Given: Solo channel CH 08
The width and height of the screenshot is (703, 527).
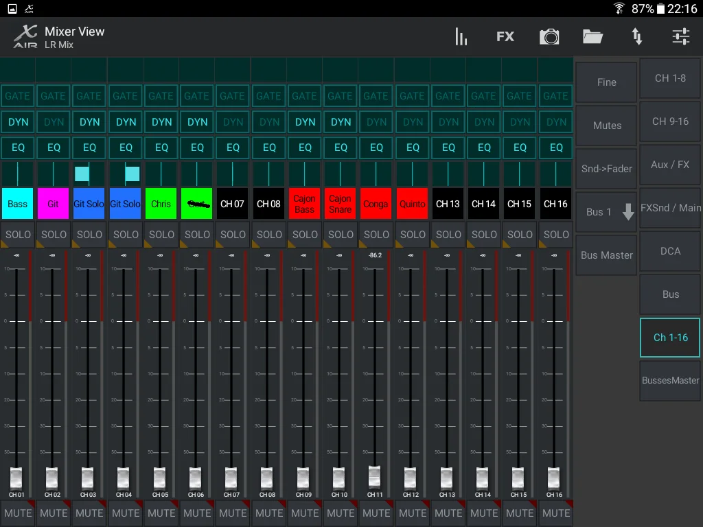Looking at the screenshot, I should [x=269, y=235].
